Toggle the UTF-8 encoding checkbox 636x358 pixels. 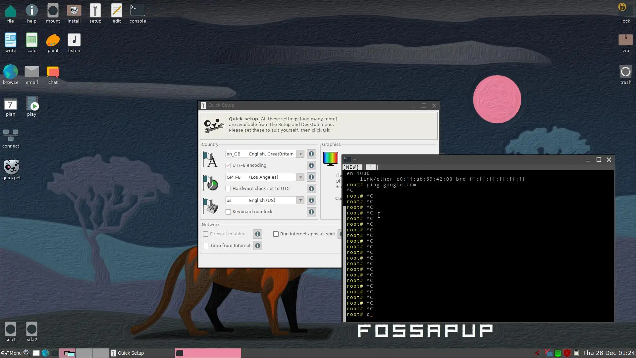pos(228,165)
